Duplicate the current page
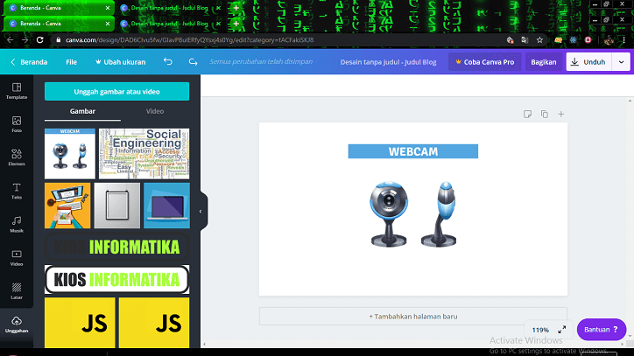Image resolution: width=634 pixels, height=356 pixels. 544,115
